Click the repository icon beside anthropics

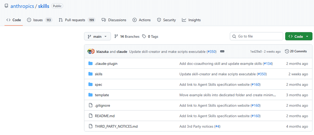[7, 6]
